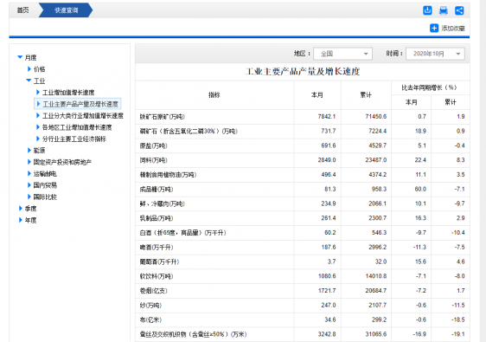Select the 快速查询 breadcrumb tab

coord(66,10)
